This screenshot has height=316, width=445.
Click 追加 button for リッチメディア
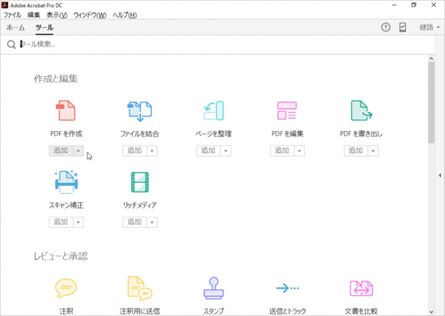(x=135, y=222)
